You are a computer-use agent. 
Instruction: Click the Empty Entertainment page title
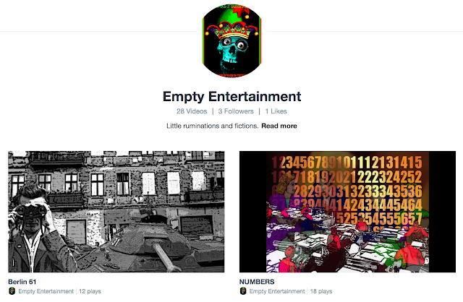tap(231, 96)
